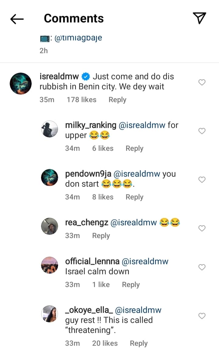This screenshot has width=219, height=361.
Task: Tap the blue verified badge beside isrealdmw
Action: tap(86, 76)
